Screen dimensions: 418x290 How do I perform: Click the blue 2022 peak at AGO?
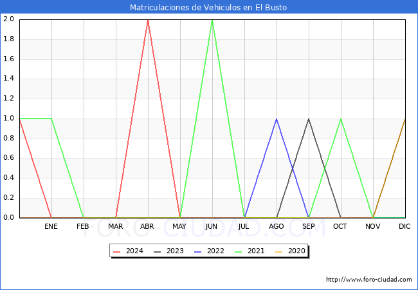point(277,119)
